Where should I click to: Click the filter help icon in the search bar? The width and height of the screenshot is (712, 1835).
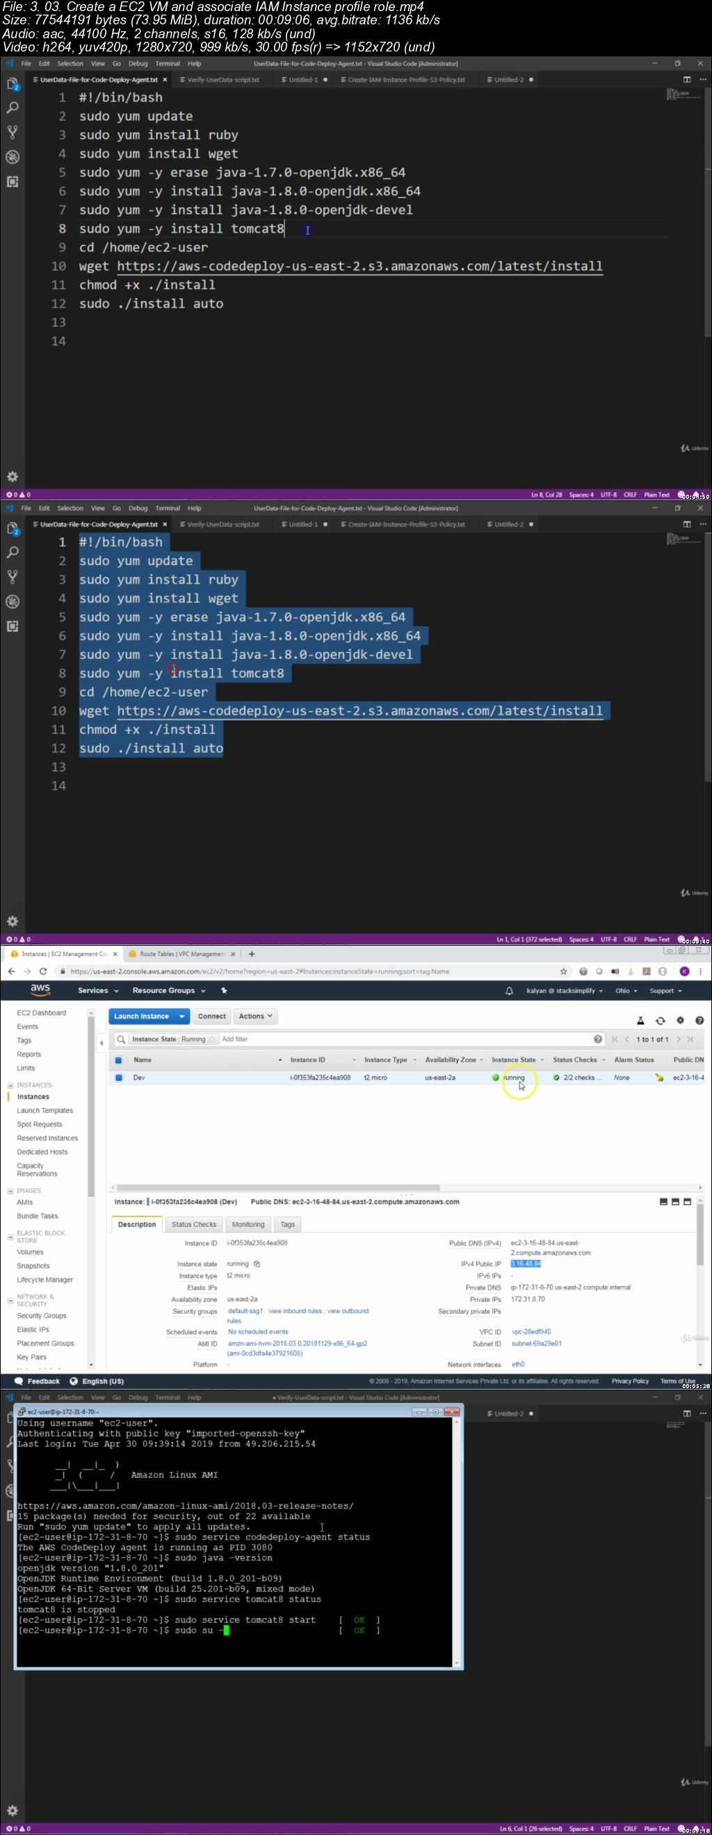coord(597,1040)
